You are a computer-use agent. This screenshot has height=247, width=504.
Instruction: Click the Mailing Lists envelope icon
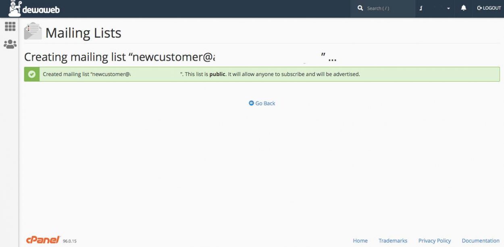click(33, 31)
